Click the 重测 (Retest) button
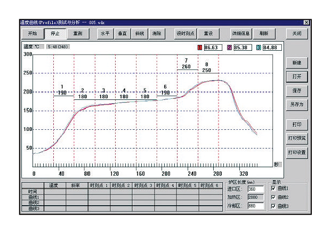Image resolution: width=331 pixels, height=234 pixels. tap(77, 33)
